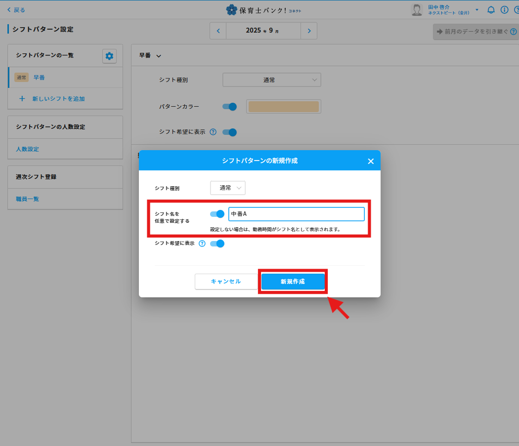Expand the 早番 header chevron
Image resolution: width=519 pixels, height=446 pixels.
pyautogui.click(x=159, y=56)
